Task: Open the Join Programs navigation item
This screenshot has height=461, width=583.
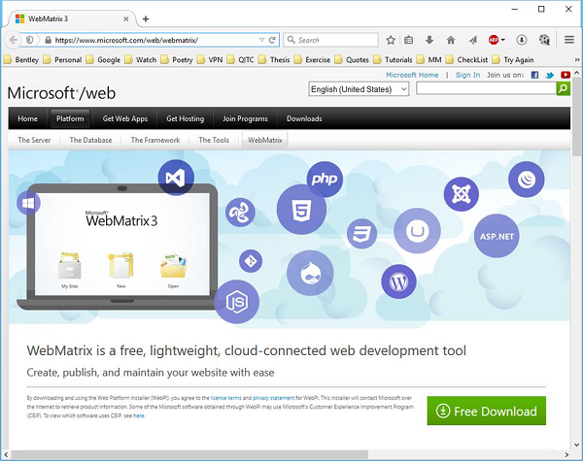Action: (x=245, y=118)
